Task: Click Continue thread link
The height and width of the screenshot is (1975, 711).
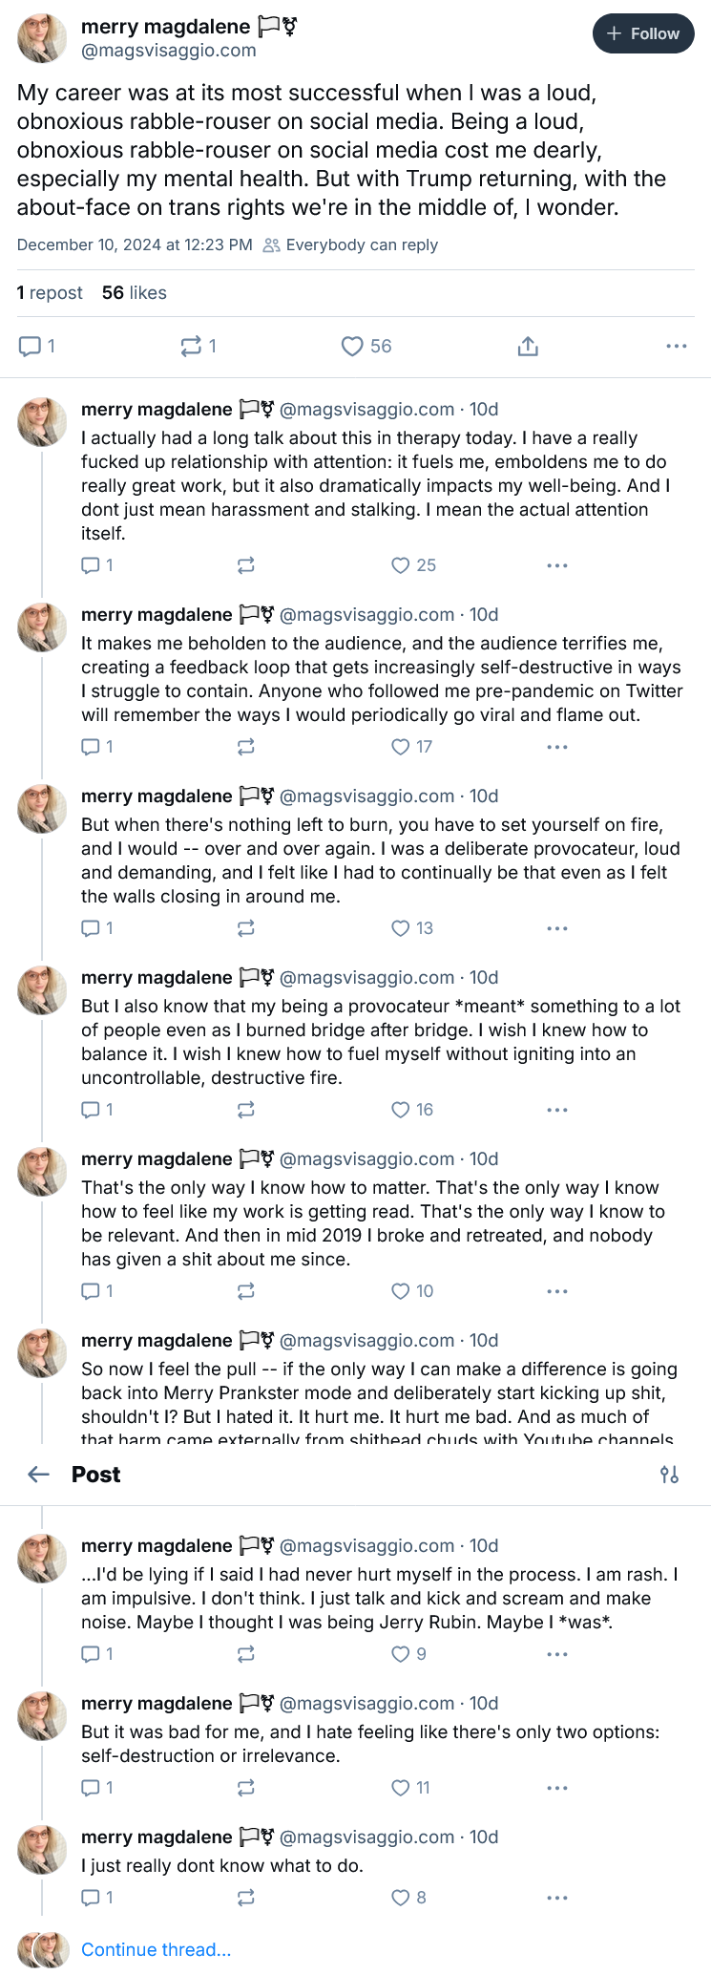Action: [156, 1949]
